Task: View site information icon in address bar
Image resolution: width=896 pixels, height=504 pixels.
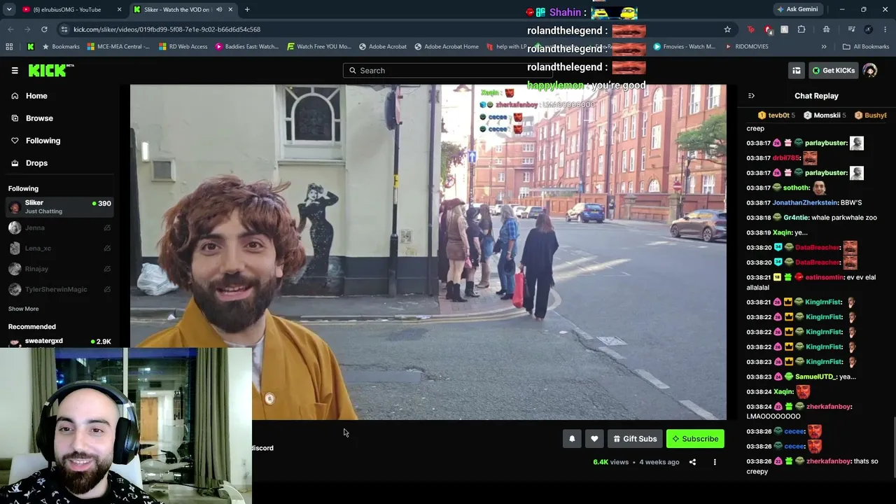Action: (x=64, y=29)
